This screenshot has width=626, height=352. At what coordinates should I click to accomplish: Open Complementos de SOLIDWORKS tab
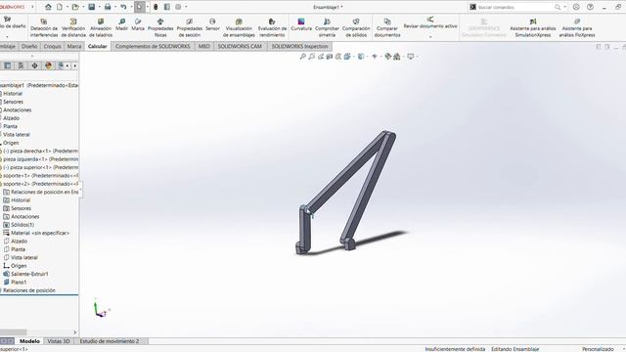coord(153,46)
